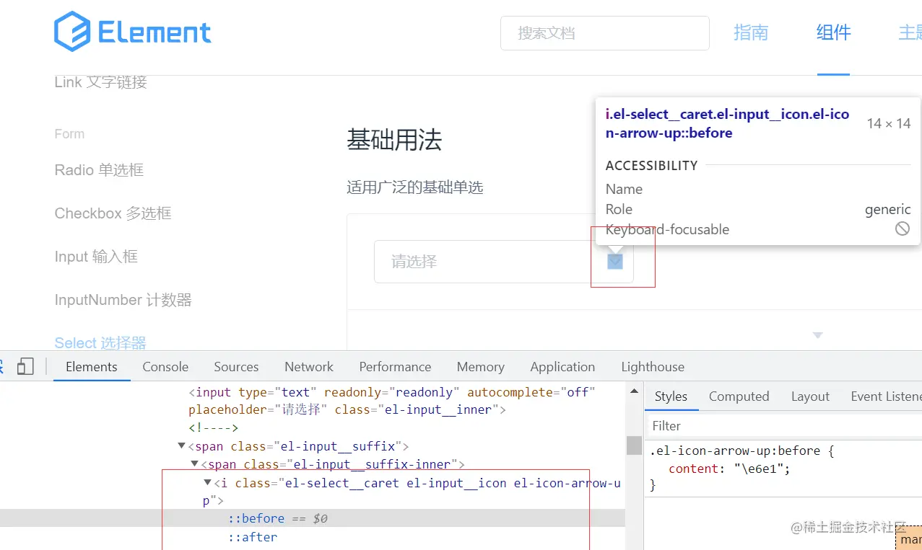The width and height of the screenshot is (922, 550).
Task: Select the Computed pane tab
Action: pos(739,396)
